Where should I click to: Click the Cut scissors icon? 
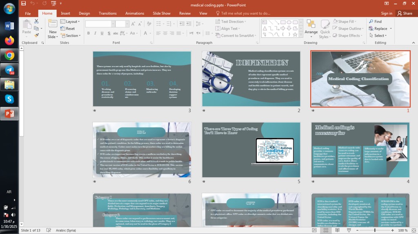36,21
